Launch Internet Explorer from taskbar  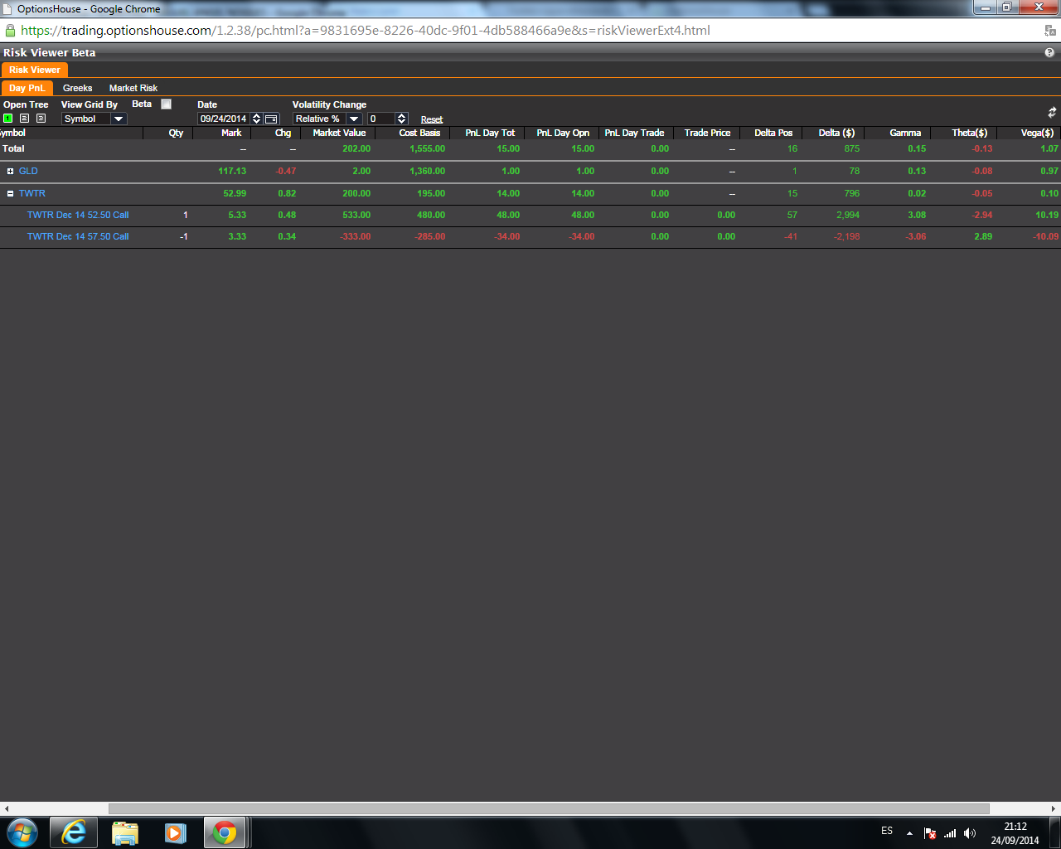click(x=74, y=832)
